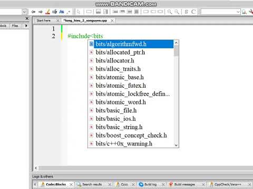253x189 pixels.
Task: Open the Files tab in the management panel
Action: tap(15, 26)
